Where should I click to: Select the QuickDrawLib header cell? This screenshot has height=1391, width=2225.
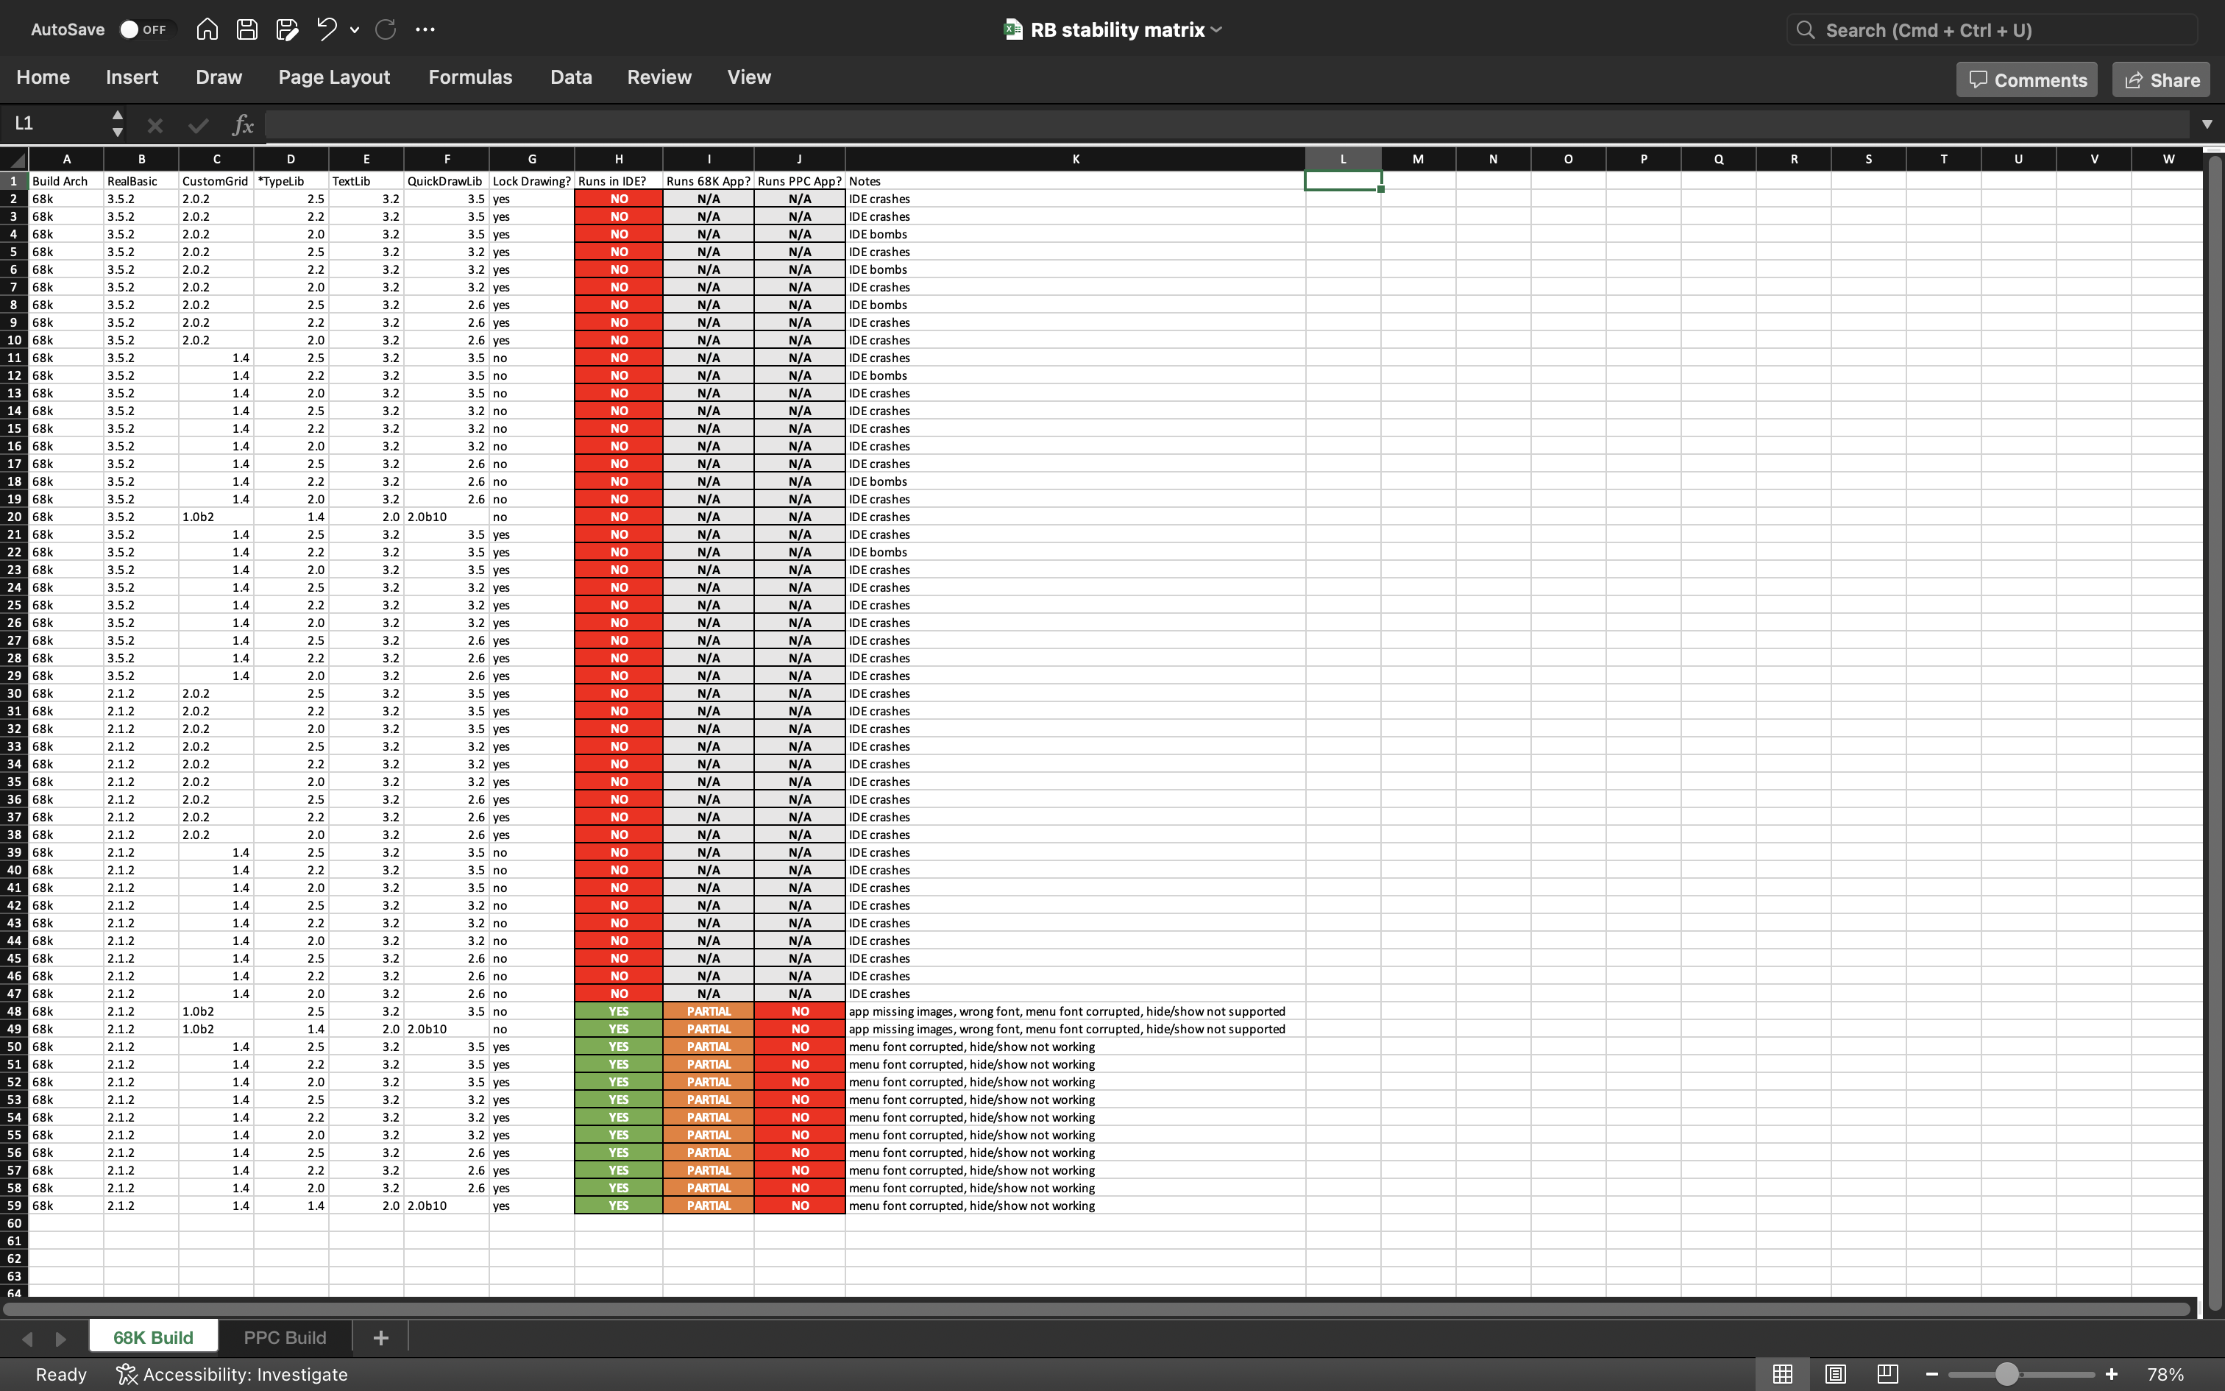[x=446, y=181]
